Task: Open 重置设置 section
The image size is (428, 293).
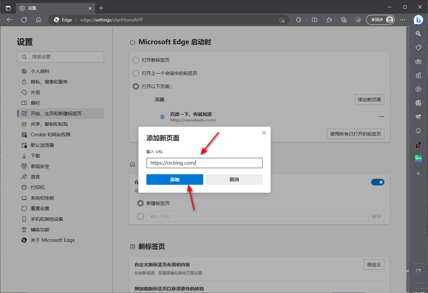Action: (x=60, y=209)
